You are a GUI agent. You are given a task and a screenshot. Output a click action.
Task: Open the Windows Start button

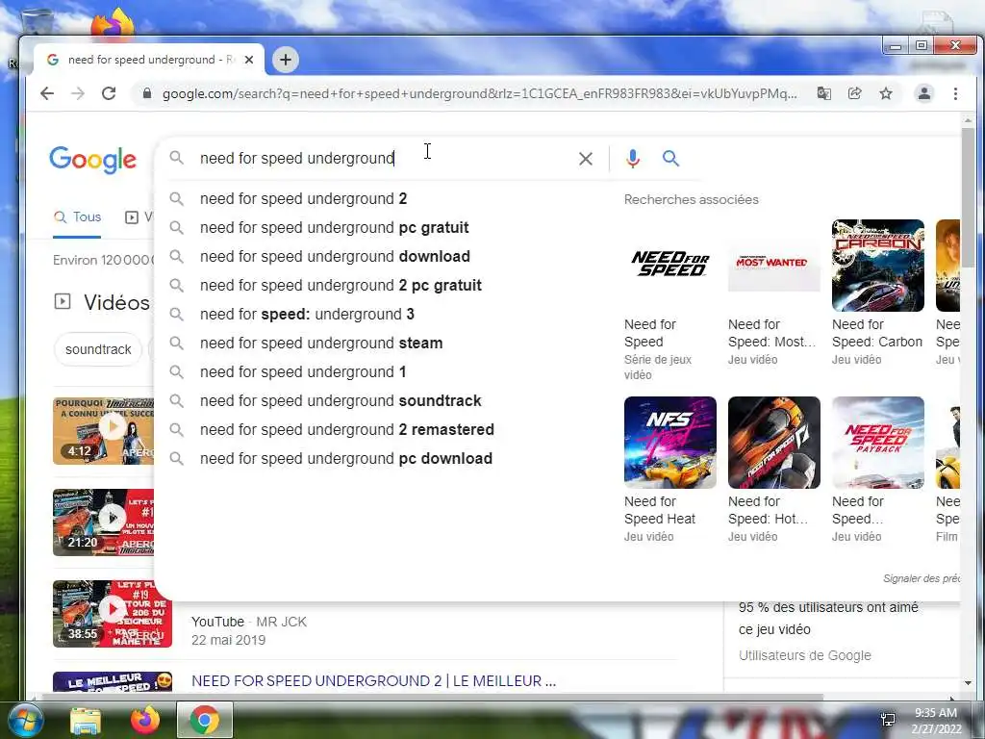click(24, 720)
